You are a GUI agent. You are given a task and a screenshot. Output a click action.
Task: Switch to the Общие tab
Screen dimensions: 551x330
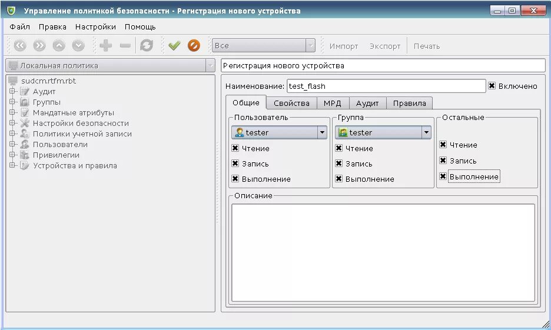[x=246, y=102]
